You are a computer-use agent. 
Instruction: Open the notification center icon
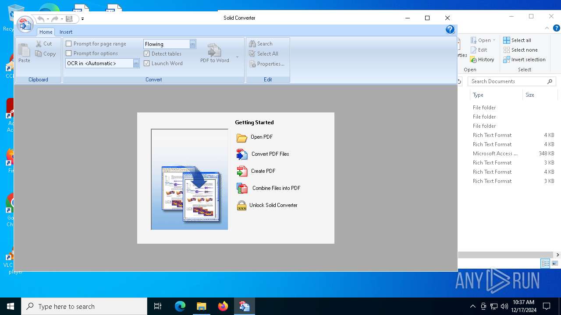(x=547, y=306)
